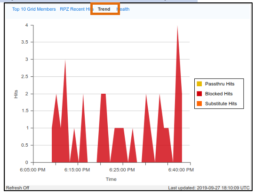Click the 6:25:00 PM axis label
The width and height of the screenshot is (255, 194).
pyautogui.click(x=122, y=170)
